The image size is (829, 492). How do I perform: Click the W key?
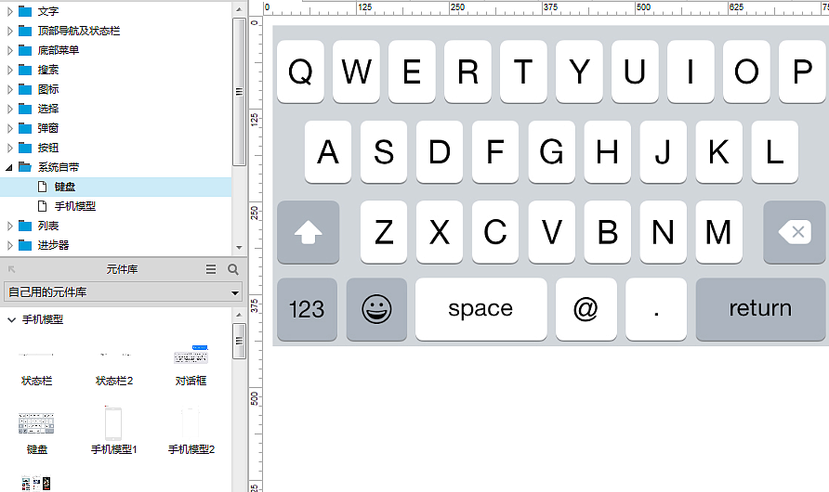356,71
